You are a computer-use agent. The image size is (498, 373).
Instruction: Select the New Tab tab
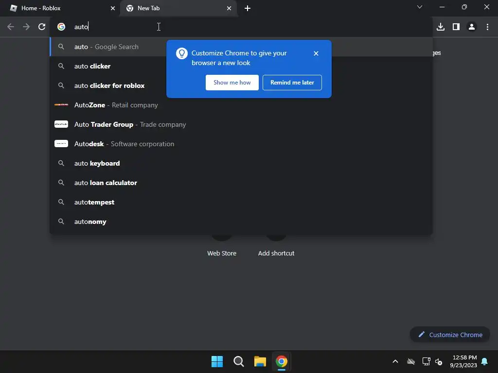tap(178, 8)
